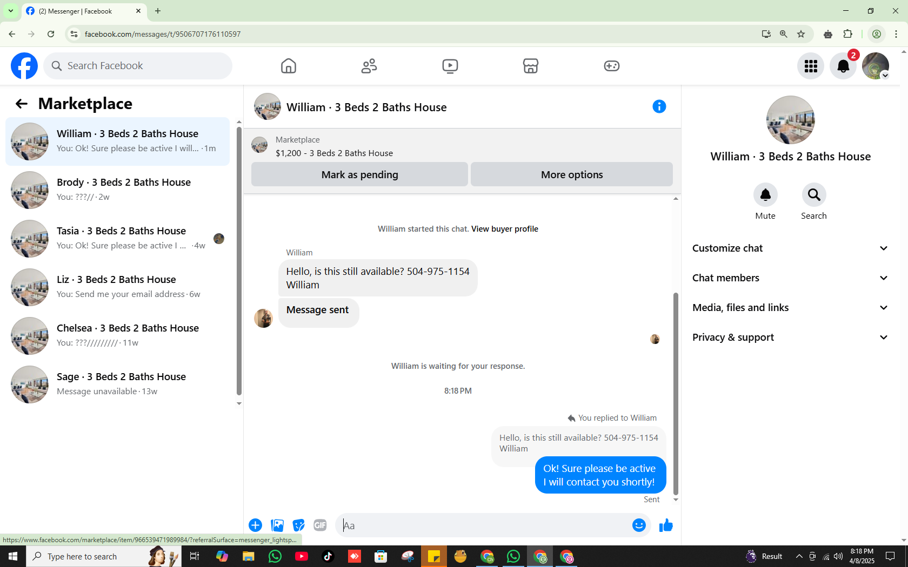Click the Search Facebook field
Screen dimensions: 908x567
pos(138,66)
